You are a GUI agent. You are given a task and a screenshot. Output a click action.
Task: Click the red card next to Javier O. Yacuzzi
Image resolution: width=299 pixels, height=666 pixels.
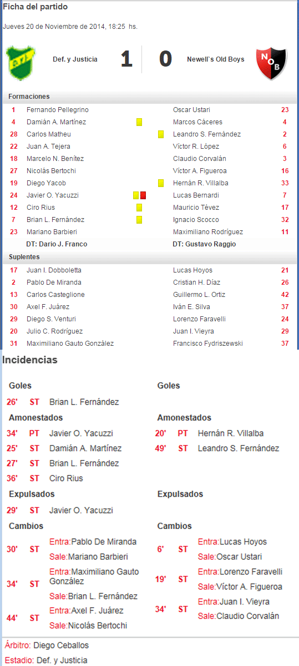point(143,195)
